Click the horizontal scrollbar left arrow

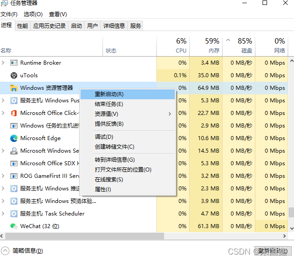click(2, 236)
